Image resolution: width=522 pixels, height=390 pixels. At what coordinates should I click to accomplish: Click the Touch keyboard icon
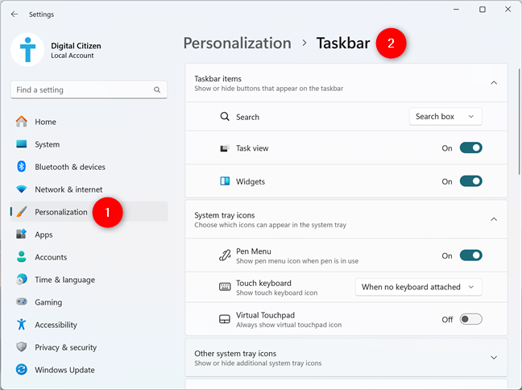pyautogui.click(x=225, y=287)
